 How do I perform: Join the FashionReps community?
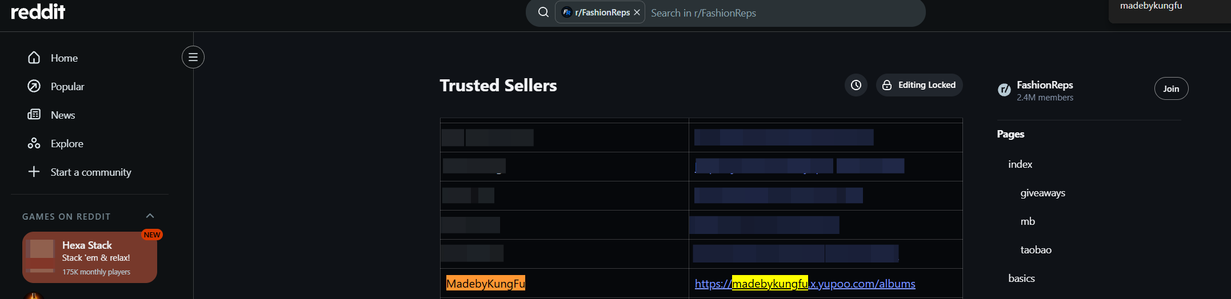(x=1171, y=88)
